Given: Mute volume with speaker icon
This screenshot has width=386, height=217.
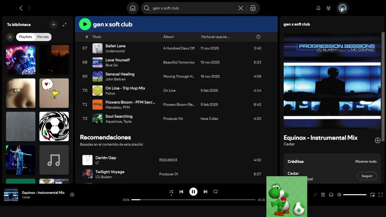Looking at the screenshot, I should [339, 195].
